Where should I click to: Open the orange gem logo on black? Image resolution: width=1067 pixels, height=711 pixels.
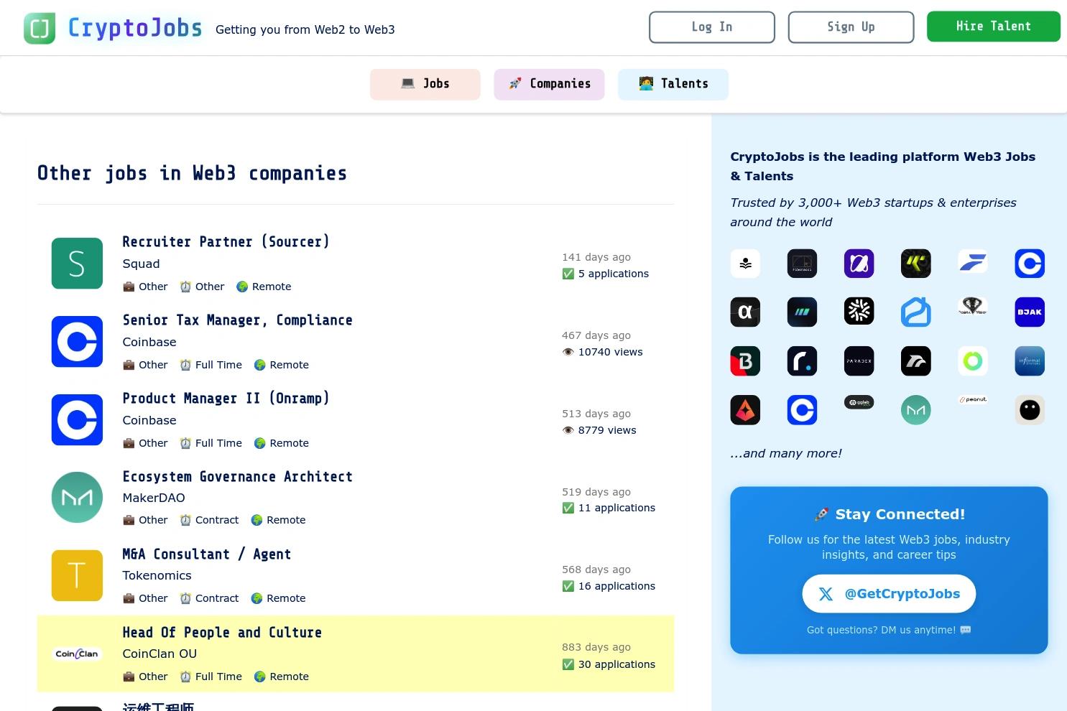(745, 410)
